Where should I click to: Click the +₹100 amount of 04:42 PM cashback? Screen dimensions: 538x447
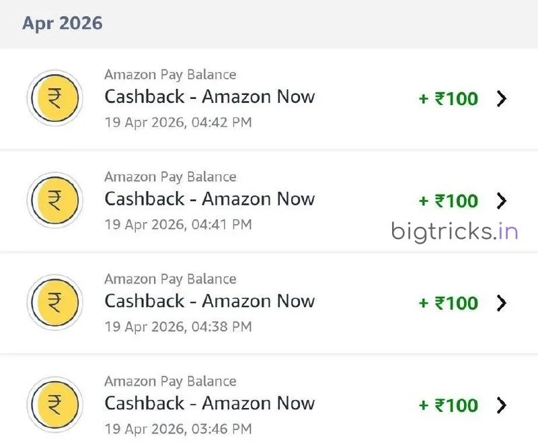pos(448,99)
